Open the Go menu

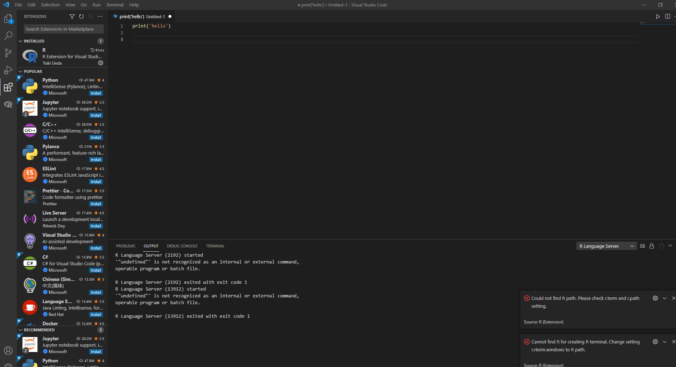(84, 5)
